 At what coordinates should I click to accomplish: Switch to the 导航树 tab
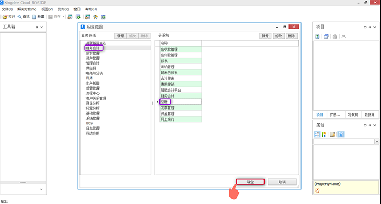click(353, 114)
